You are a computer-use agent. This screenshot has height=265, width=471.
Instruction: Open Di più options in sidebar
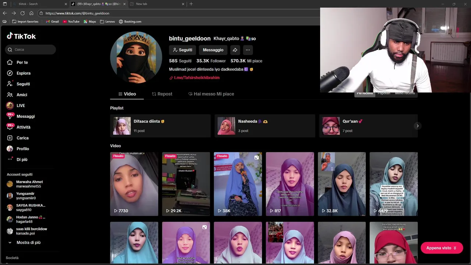pos(17,159)
